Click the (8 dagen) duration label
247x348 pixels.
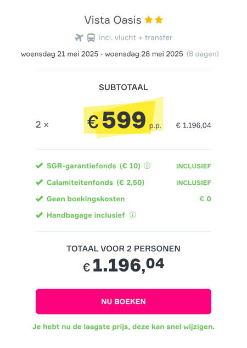click(x=203, y=54)
